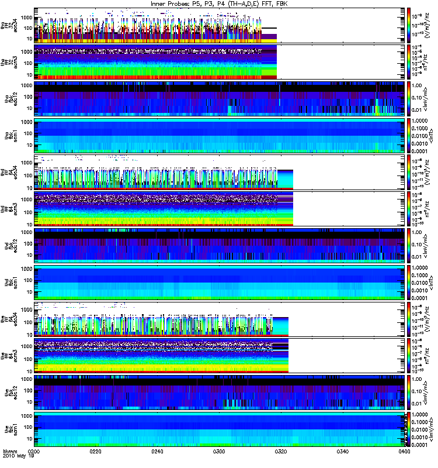Select the tha fbk scm1 spectrogram panel
The image size is (438, 468).
click(220, 136)
